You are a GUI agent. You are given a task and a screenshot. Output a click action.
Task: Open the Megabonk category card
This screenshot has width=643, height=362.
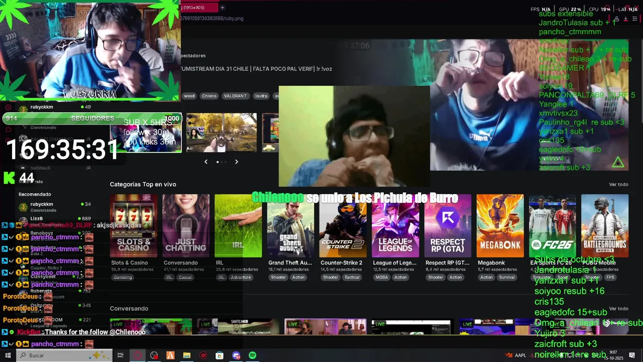pos(500,226)
